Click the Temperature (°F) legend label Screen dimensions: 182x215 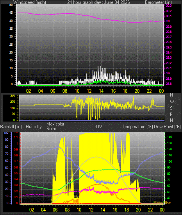[x=137, y=127]
